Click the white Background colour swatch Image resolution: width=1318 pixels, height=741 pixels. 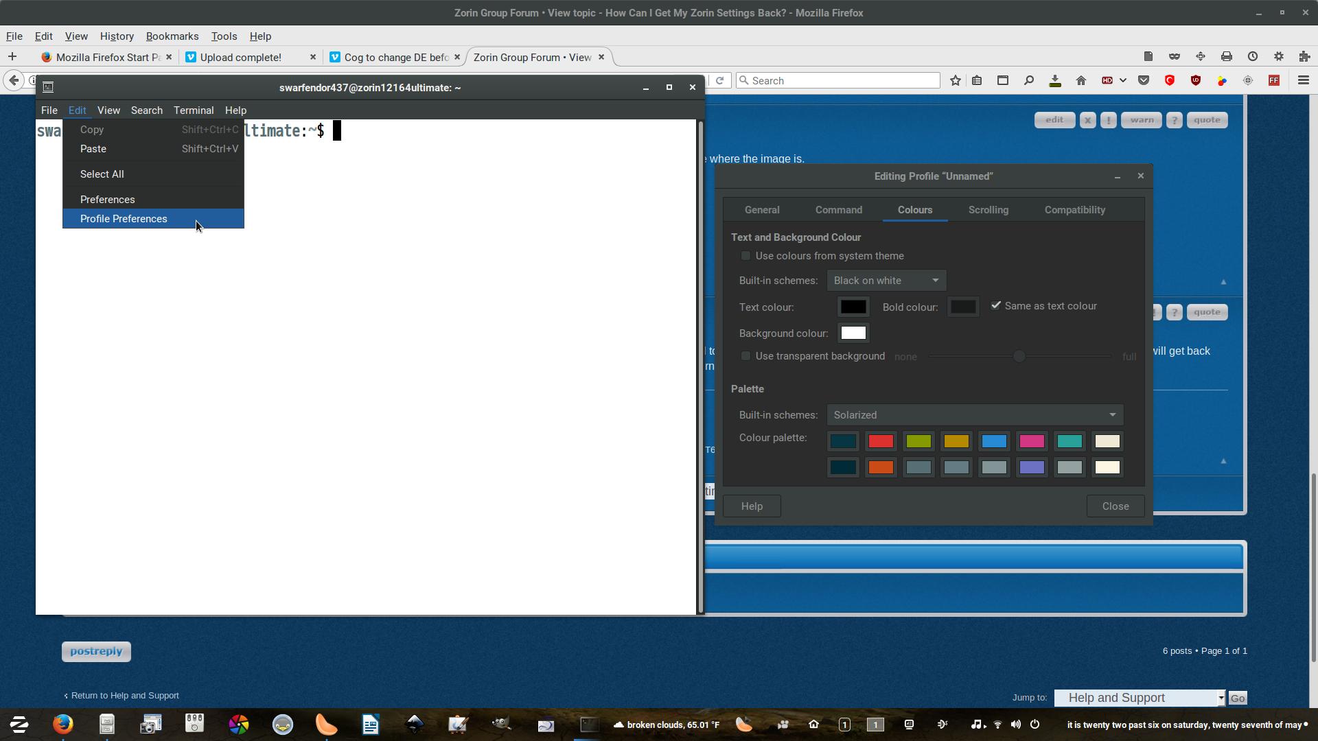[853, 333]
